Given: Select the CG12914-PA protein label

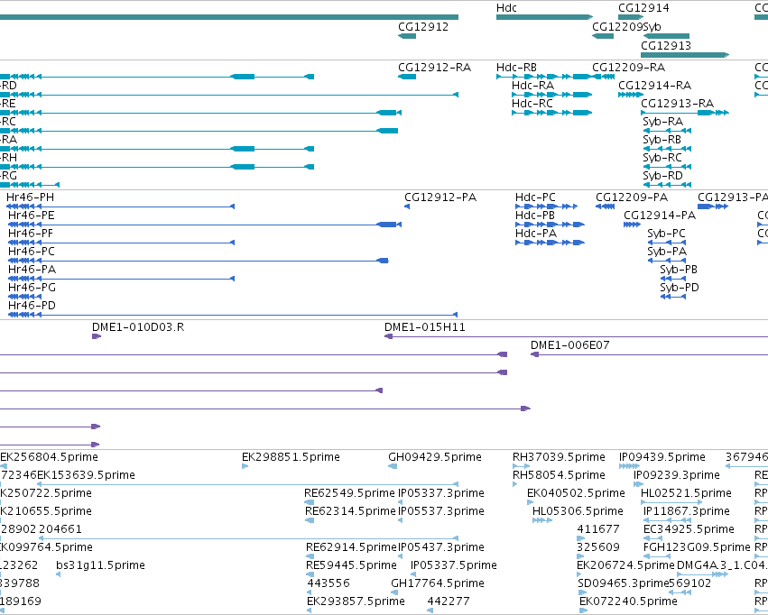Looking at the screenshot, I should (x=660, y=216).
